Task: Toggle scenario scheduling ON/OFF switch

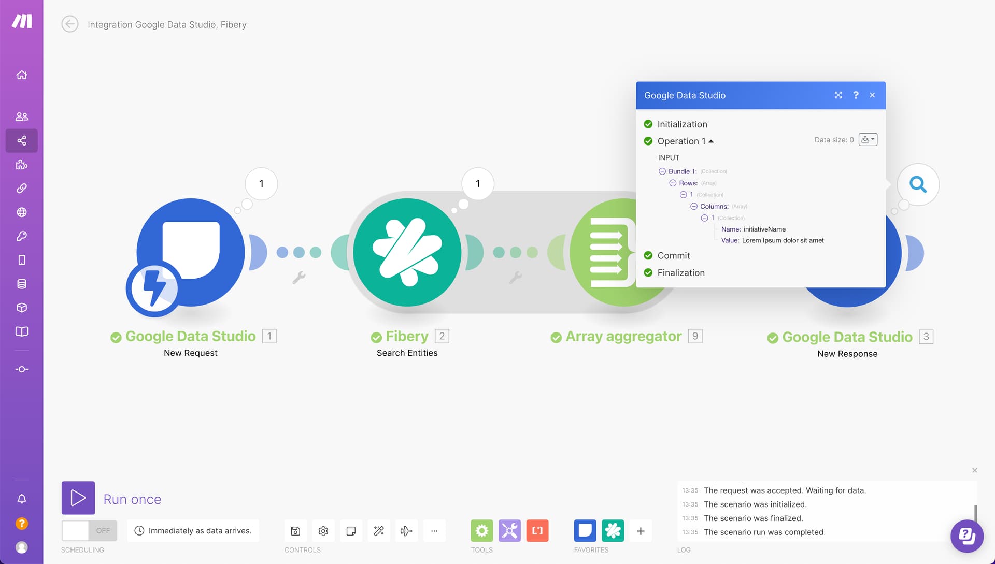Action: pos(89,531)
